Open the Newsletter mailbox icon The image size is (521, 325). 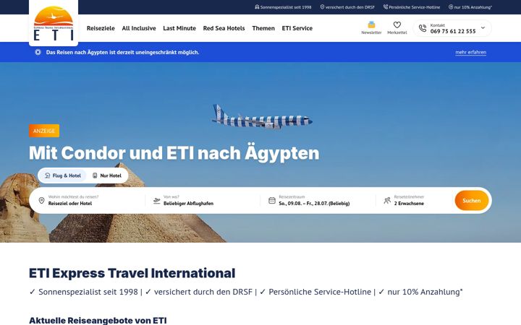click(x=371, y=25)
